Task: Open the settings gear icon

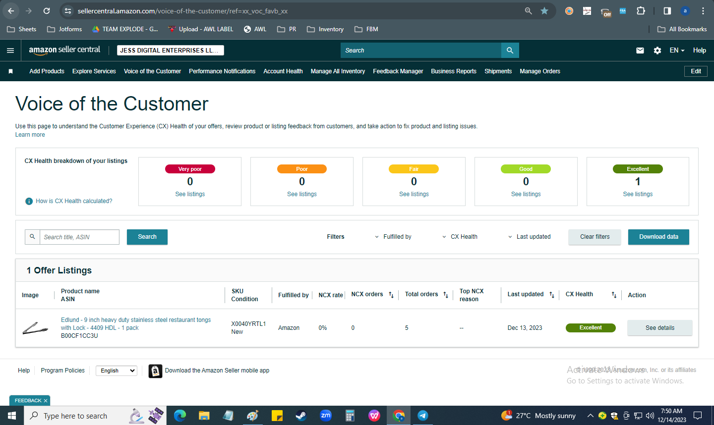Action: 657,51
